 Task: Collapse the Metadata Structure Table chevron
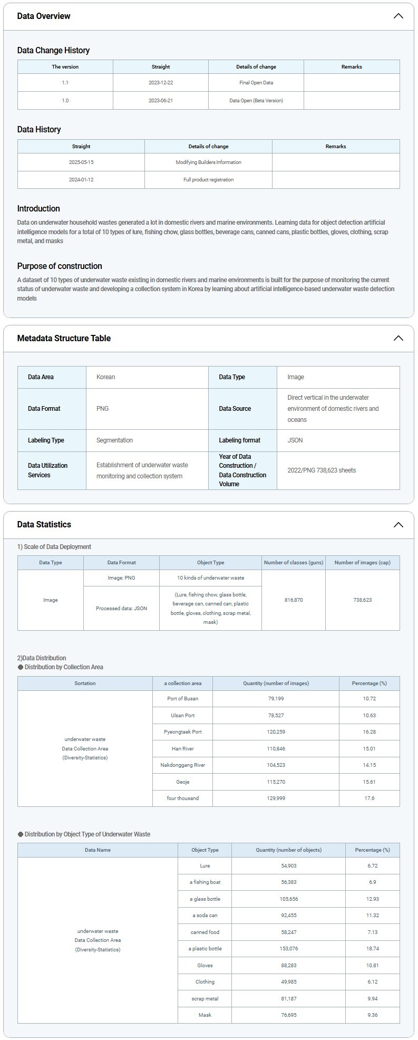(x=398, y=338)
